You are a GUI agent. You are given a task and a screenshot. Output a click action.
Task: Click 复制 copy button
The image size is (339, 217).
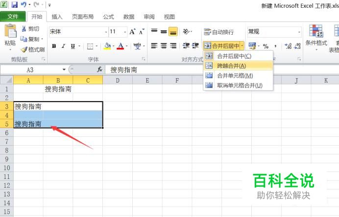coord(30,39)
